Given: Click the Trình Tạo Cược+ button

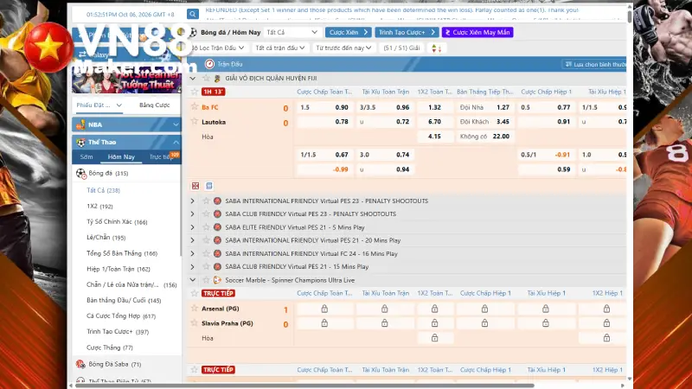Looking at the screenshot, I should coord(407,32).
